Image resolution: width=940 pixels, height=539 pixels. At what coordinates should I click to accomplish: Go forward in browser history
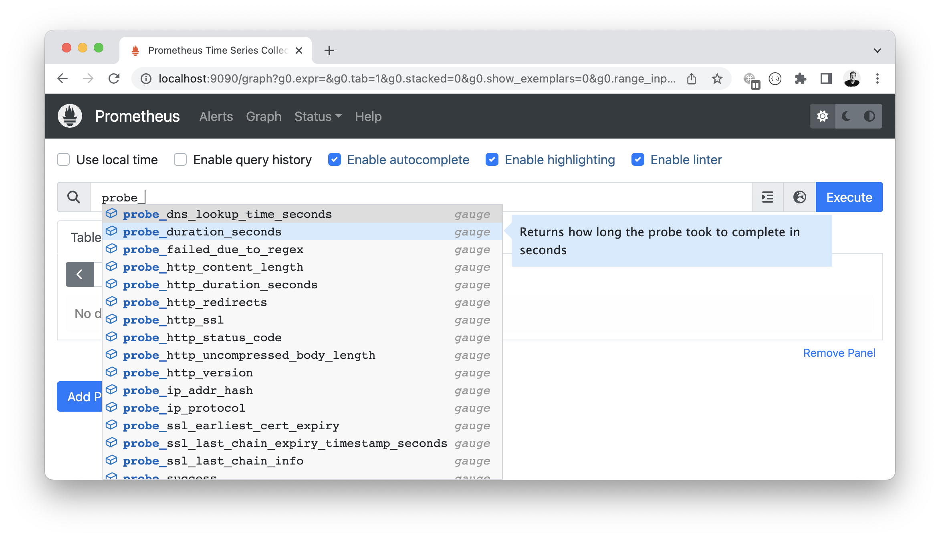(x=88, y=78)
